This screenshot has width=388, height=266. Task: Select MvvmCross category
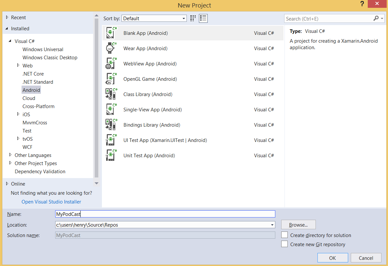tap(35, 123)
